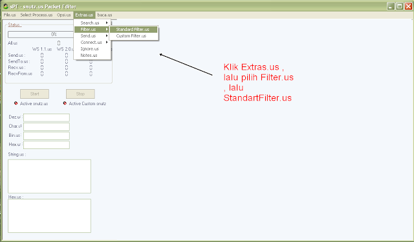
Task: Expand Send.us submenu in Extras
Action: (92, 35)
